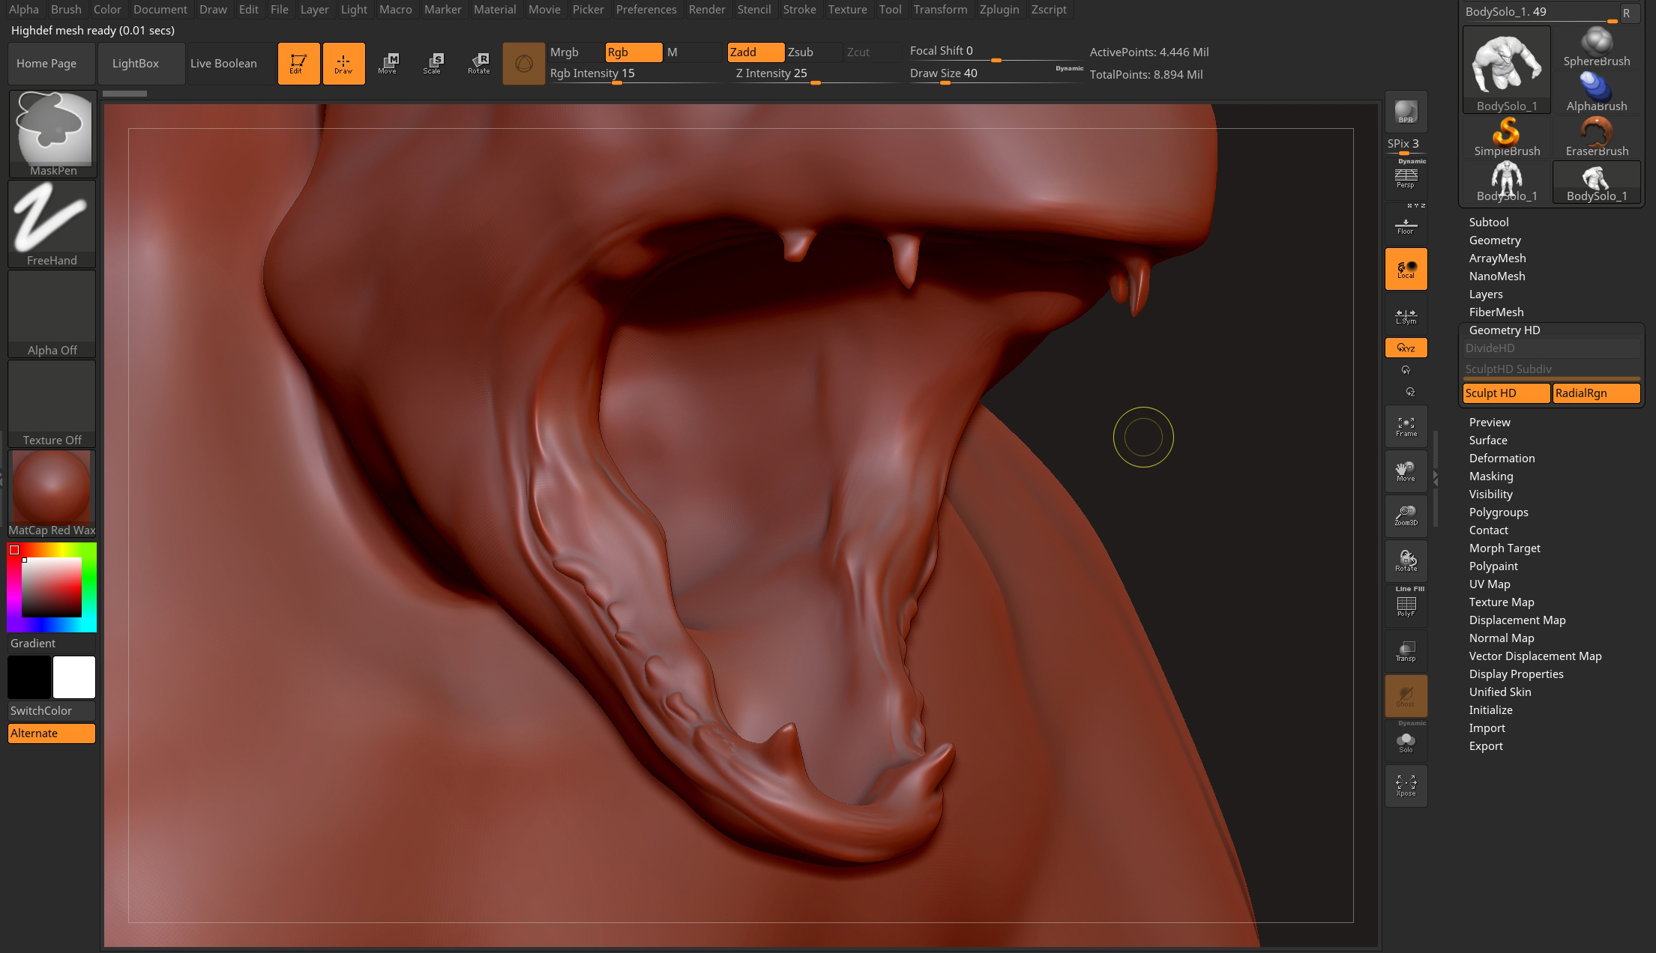Select the SphereBrush tool thumbnail
Image resolution: width=1656 pixels, height=953 pixels.
click(1597, 47)
